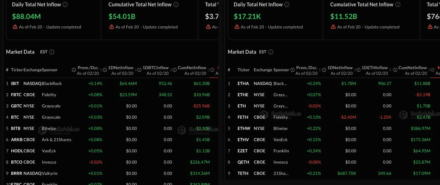Sort by 1DBTCInflow arrows
440x185 pixels.
(171, 70)
